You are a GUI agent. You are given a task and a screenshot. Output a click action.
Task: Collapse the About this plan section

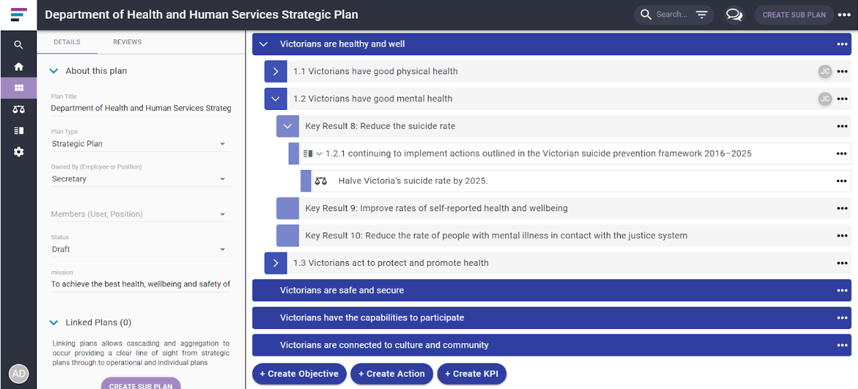(x=54, y=71)
